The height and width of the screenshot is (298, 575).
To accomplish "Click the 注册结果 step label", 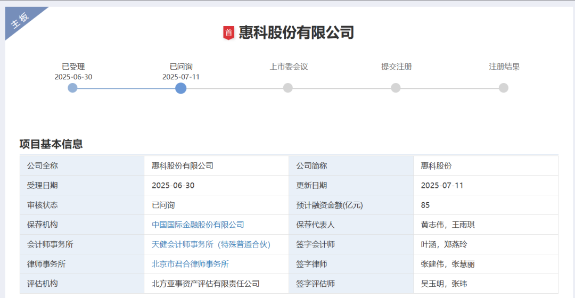I will 504,67.
